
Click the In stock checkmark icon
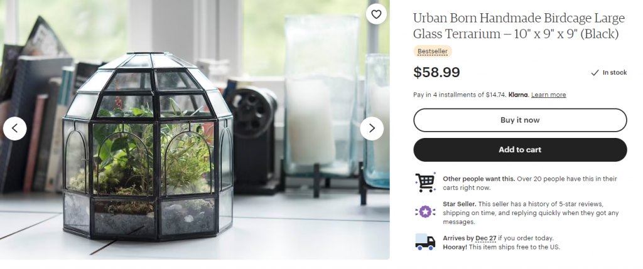point(595,73)
